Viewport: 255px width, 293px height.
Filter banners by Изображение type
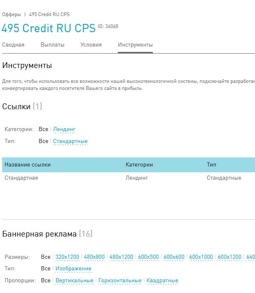pos(73,269)
